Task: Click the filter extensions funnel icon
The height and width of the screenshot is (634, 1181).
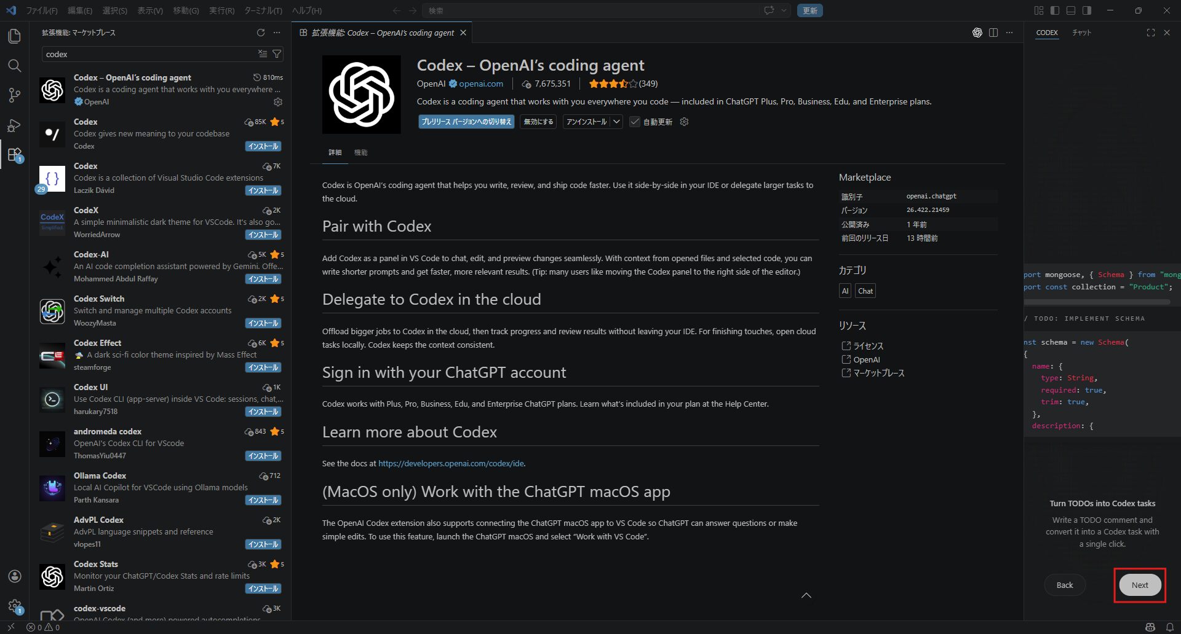Action: [x=277, y=54]
